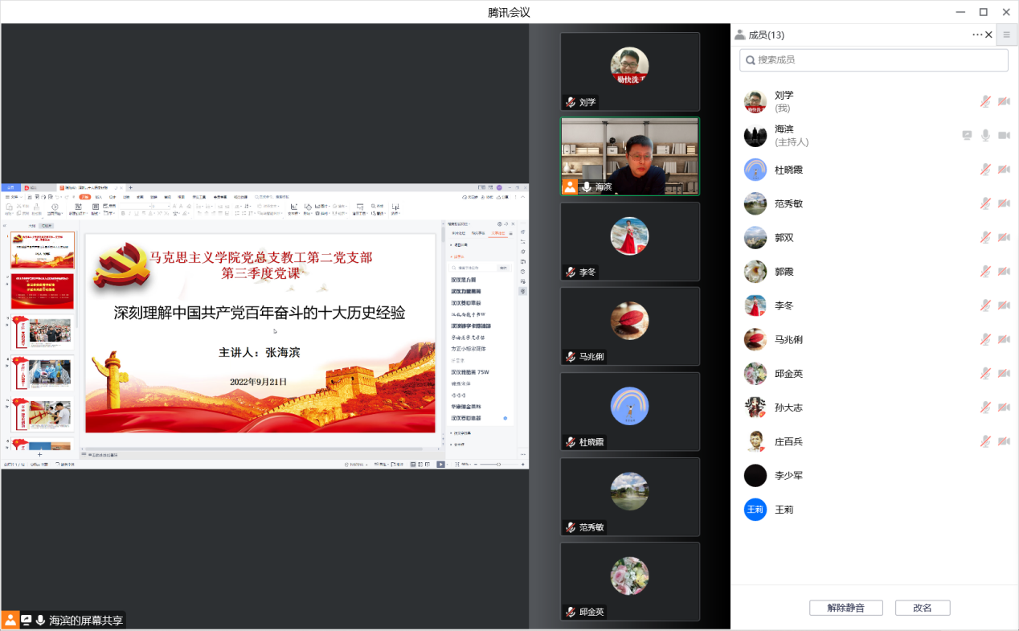The width and height of the screenshot is (1019, 631).
Task: Click the muted microphone icon beside 刘学
Action: [985, 101]
